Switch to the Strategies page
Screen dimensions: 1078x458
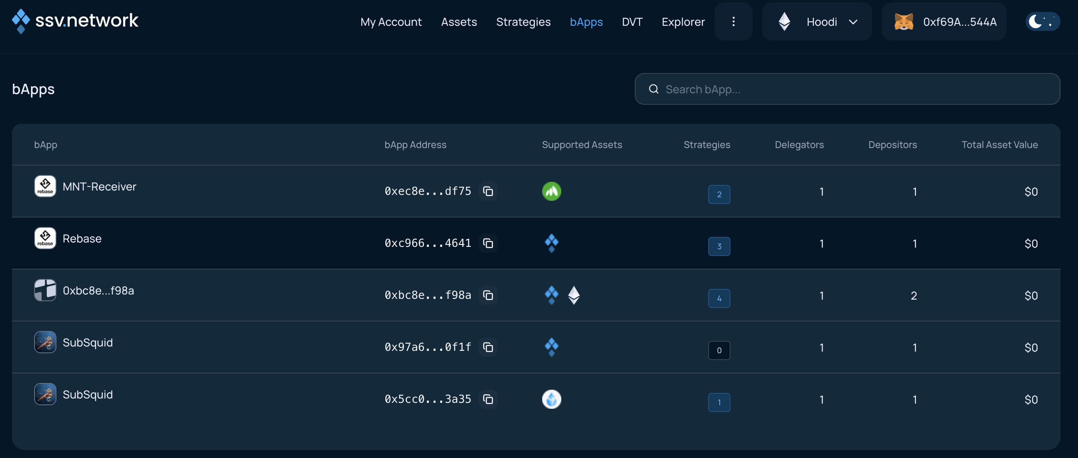[x=523, y=22]
